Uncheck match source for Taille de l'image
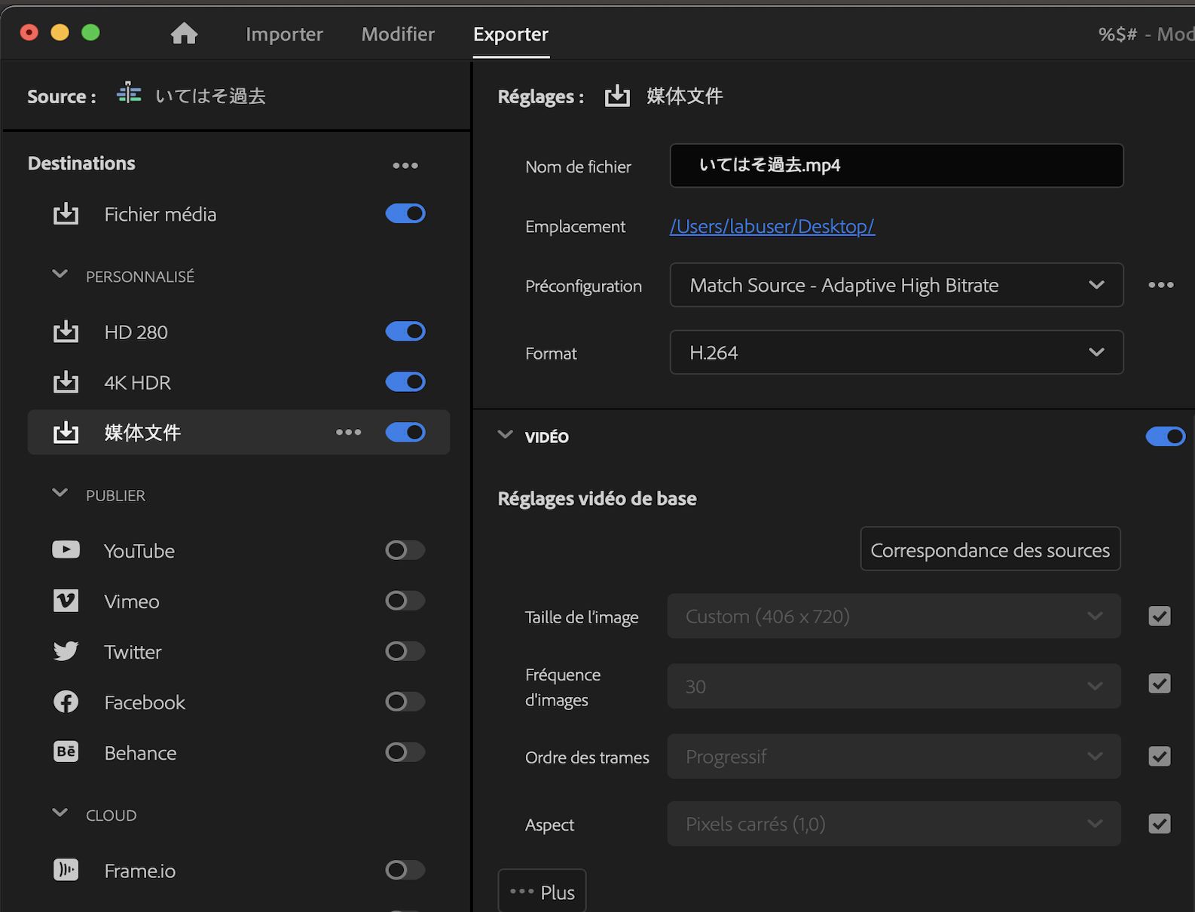The width and height of the screenshot is (1195, 912). tap(1160, 617)
